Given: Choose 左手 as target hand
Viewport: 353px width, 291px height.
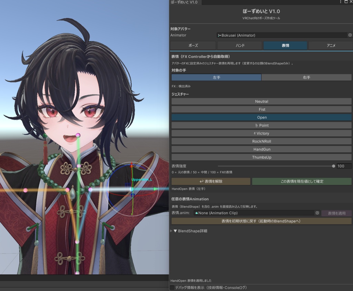Looking at the screenshot, I should 216,77.
